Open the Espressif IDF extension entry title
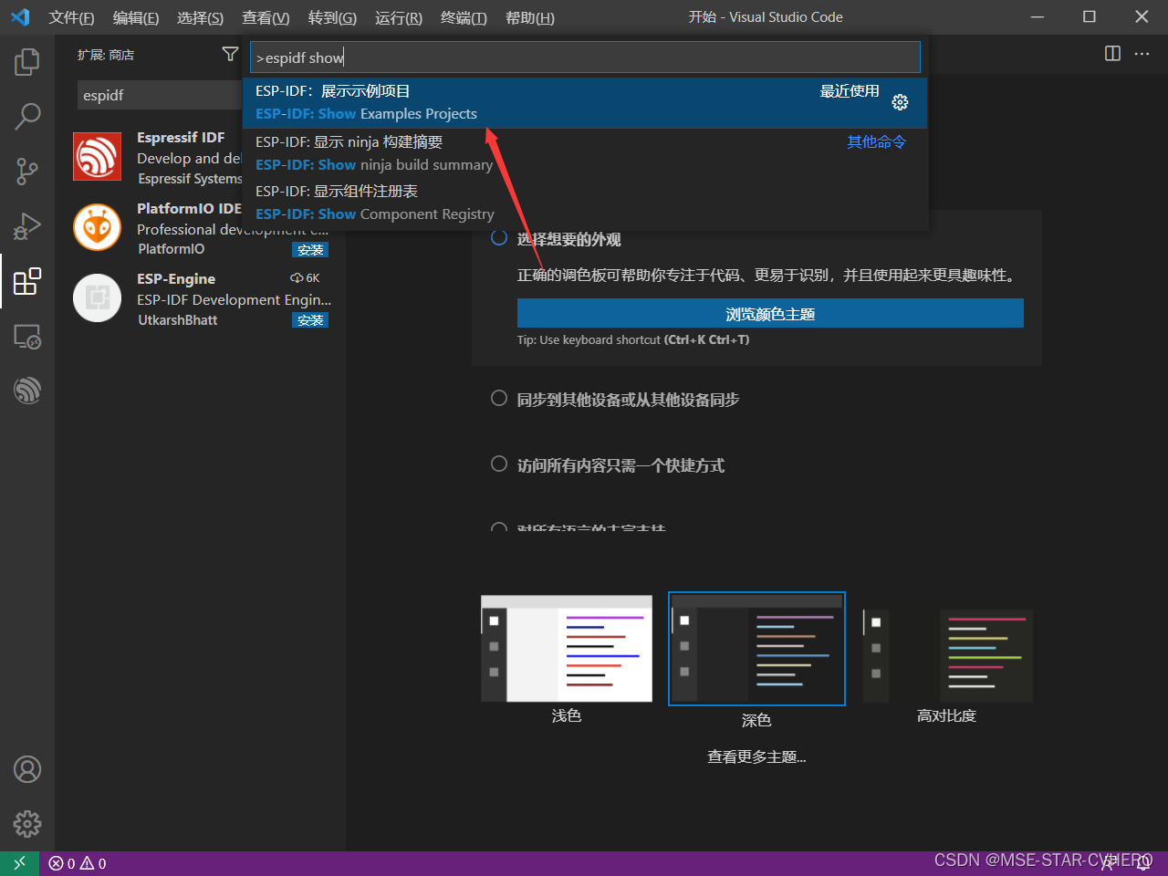1168x876 pixels. (x=181, y=137)
